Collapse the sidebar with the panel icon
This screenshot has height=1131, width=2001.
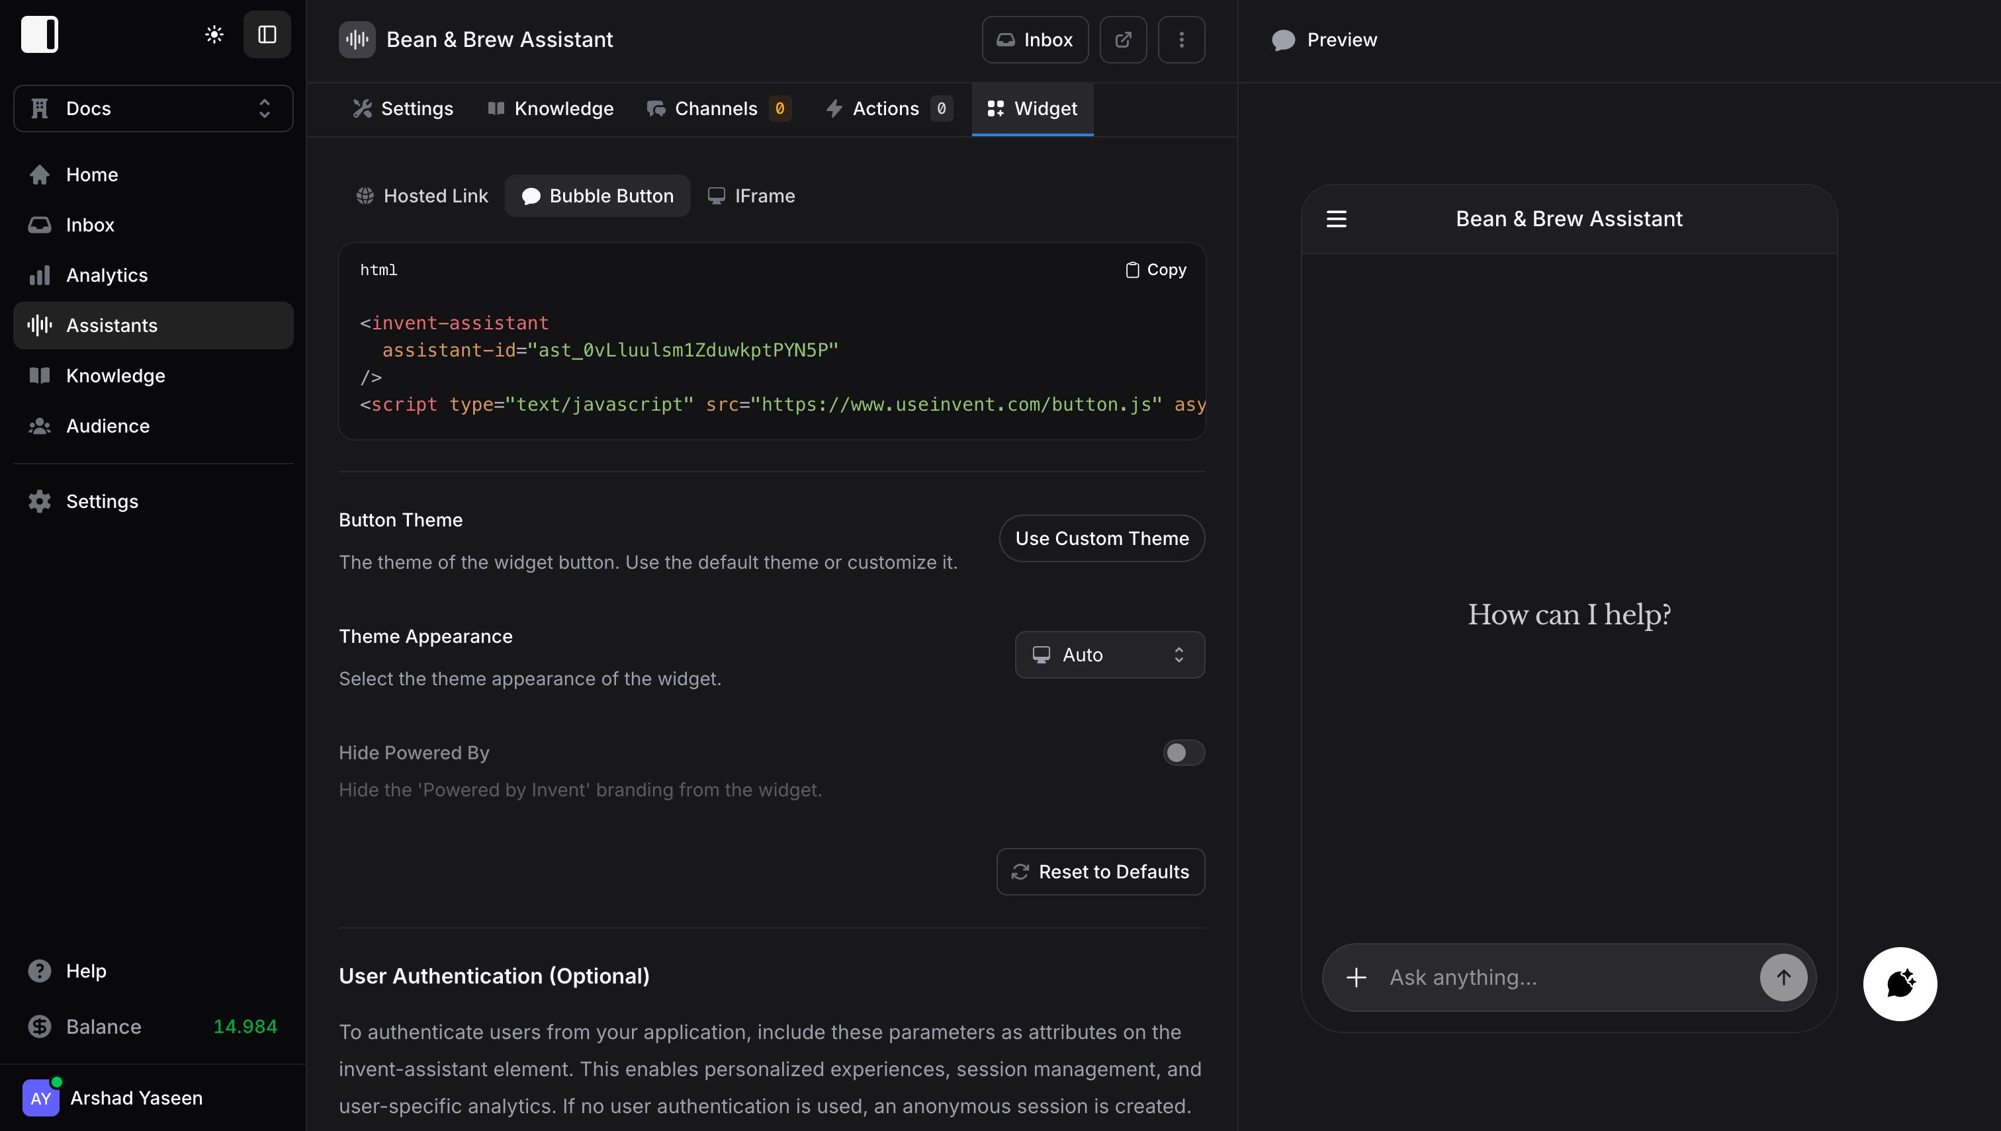click(x=267, y=34)
